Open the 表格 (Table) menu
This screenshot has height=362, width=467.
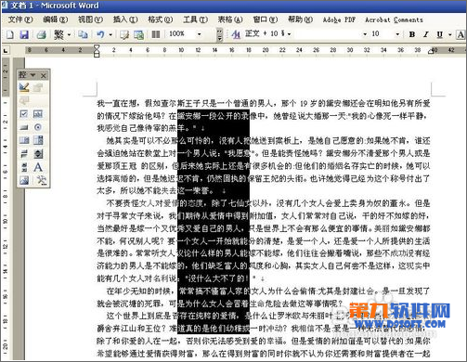point(230,19)
